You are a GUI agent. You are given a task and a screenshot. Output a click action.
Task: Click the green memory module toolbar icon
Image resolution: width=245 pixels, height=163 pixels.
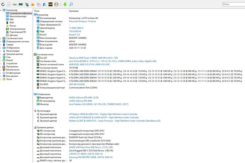click(x=21, y=4)
